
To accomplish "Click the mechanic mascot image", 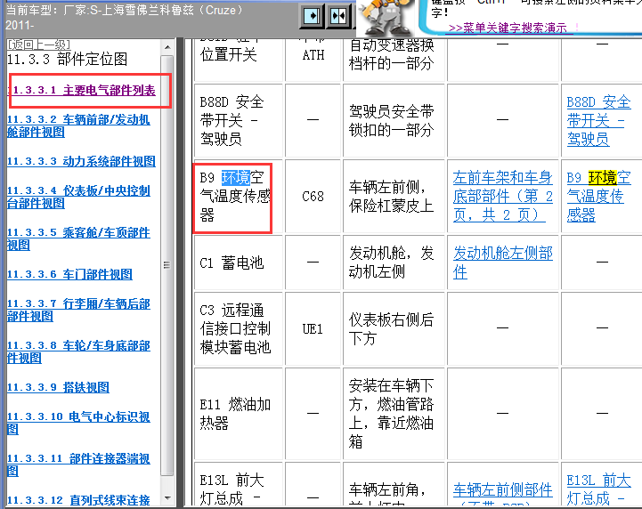I will 386,18.
